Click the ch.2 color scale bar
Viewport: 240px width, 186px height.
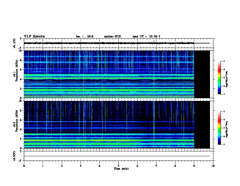(x=219, y=128)
